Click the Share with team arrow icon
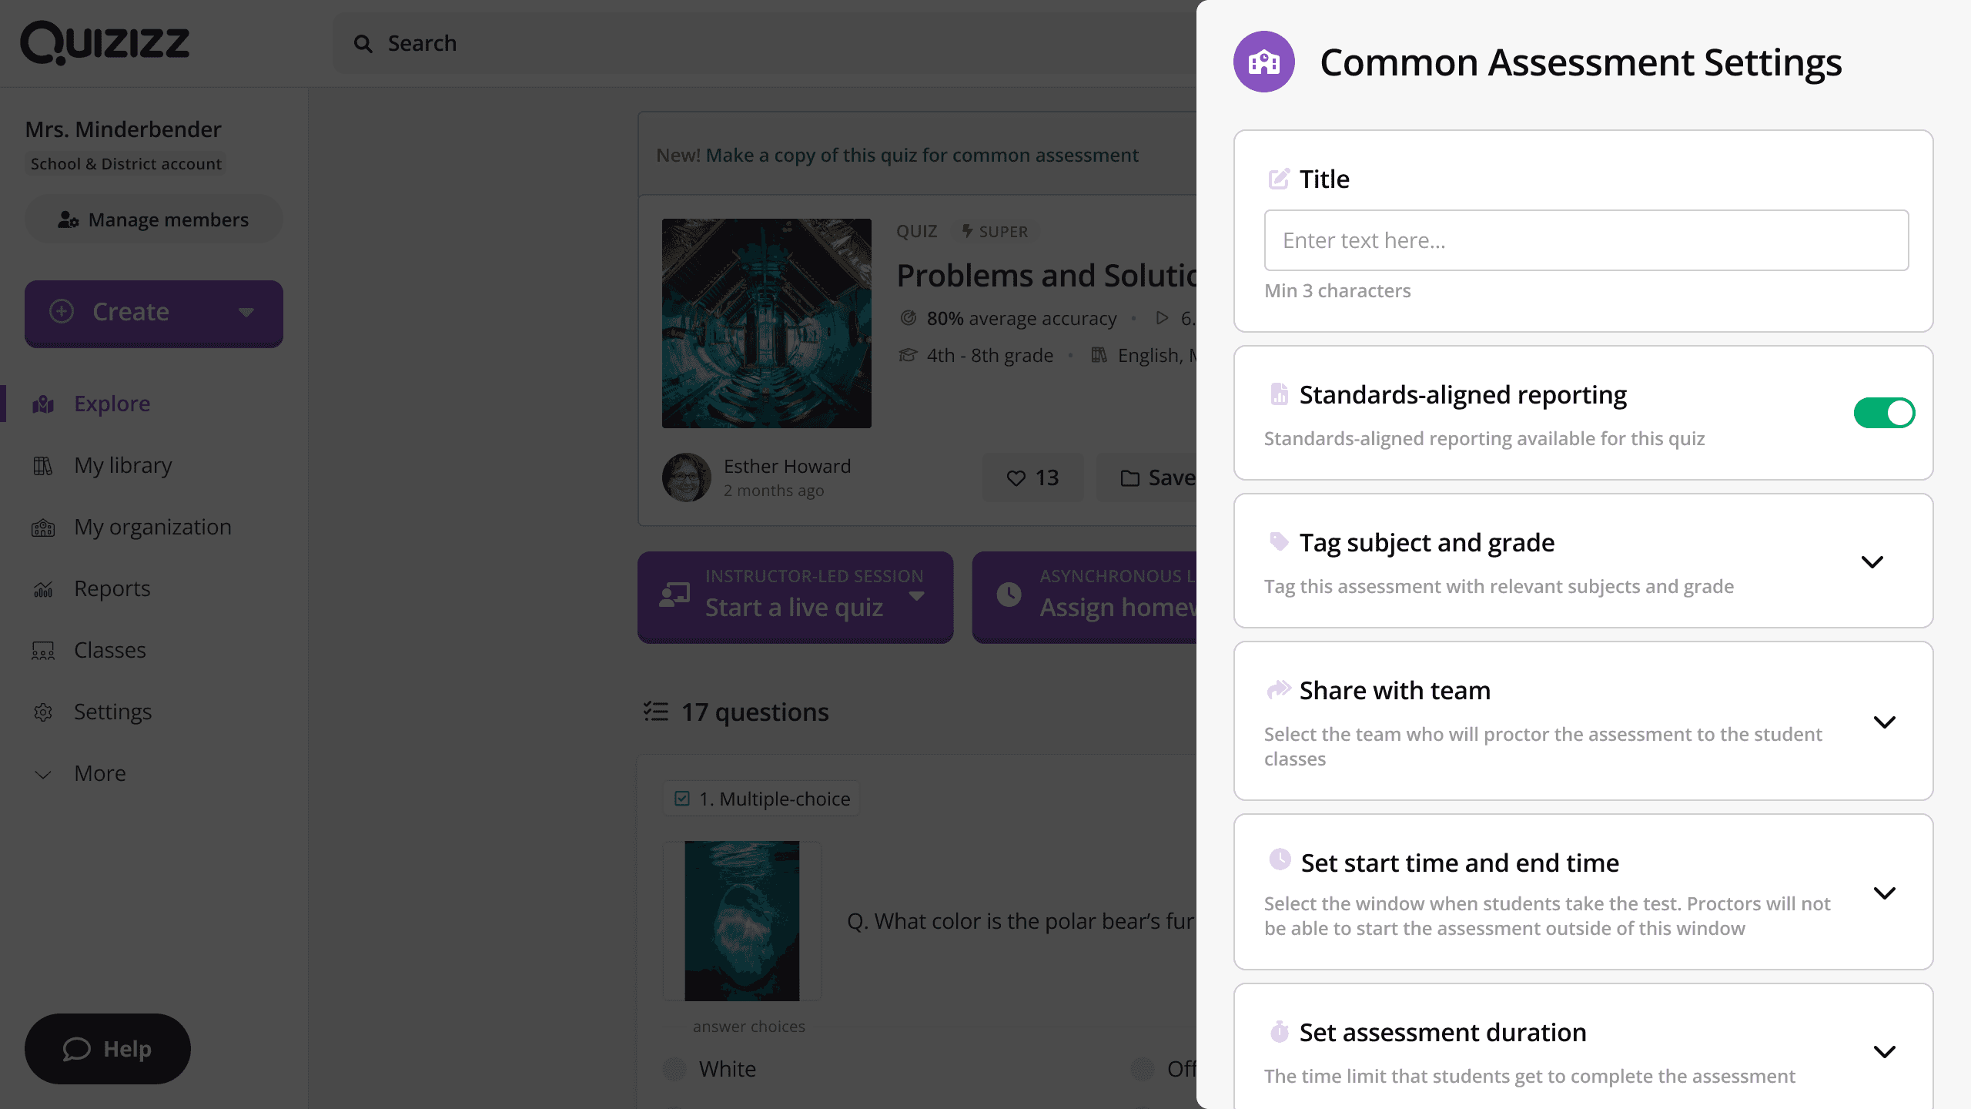The width and height of the screenshot is (1971, 1109). click(1279, 689)
